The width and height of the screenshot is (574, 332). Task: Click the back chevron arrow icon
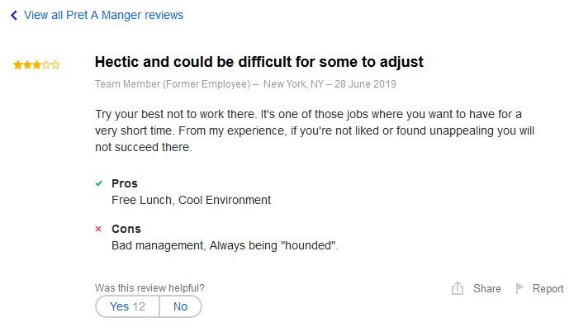(x=14, y=16)
